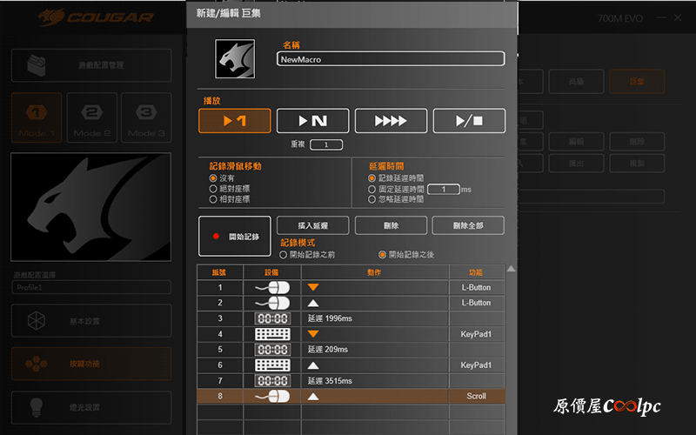
Task: Click the 插入延遲 insert delay button
Action: (x=312, y=225)
